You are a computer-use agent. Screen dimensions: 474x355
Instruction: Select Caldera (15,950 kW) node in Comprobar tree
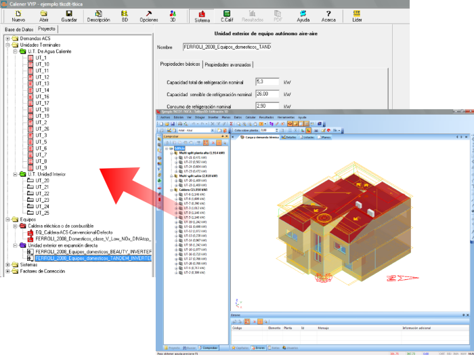tap(192, 190)
